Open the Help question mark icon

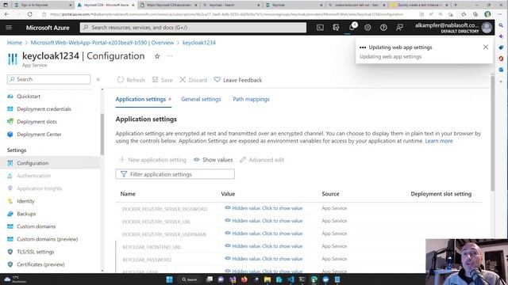click(383, 28)
